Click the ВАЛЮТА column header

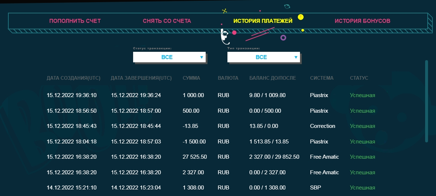pyautogui.click(x=228, y=78)
